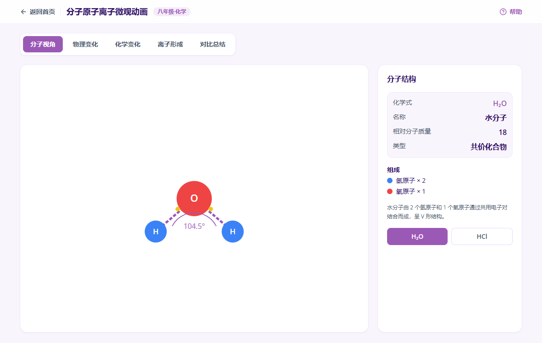The image size is (542, 343).
Task: Click the 水分子 name value
Action: 496,118
